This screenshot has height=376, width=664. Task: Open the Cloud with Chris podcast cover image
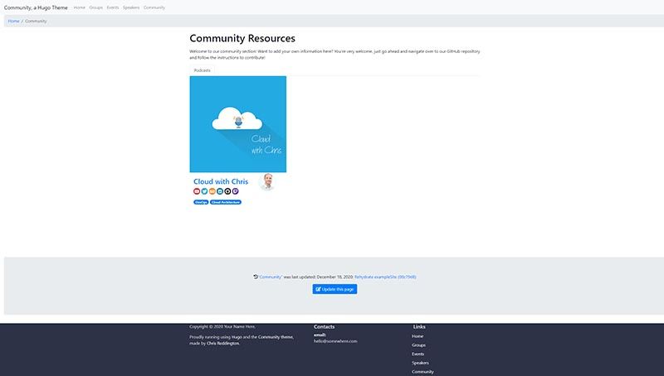(238, 124)
